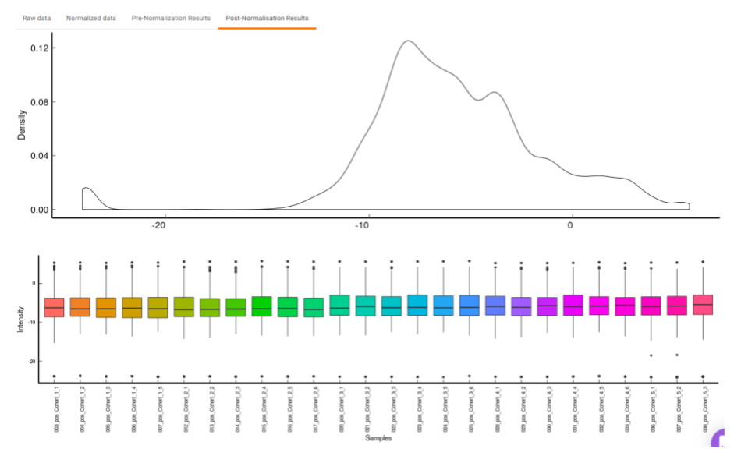The width and height of the screenshot is (734, 456).
Task: Click sample label 030_pos_Cohort_4_3
Action: pyautogui.click(x=550, y=410)
